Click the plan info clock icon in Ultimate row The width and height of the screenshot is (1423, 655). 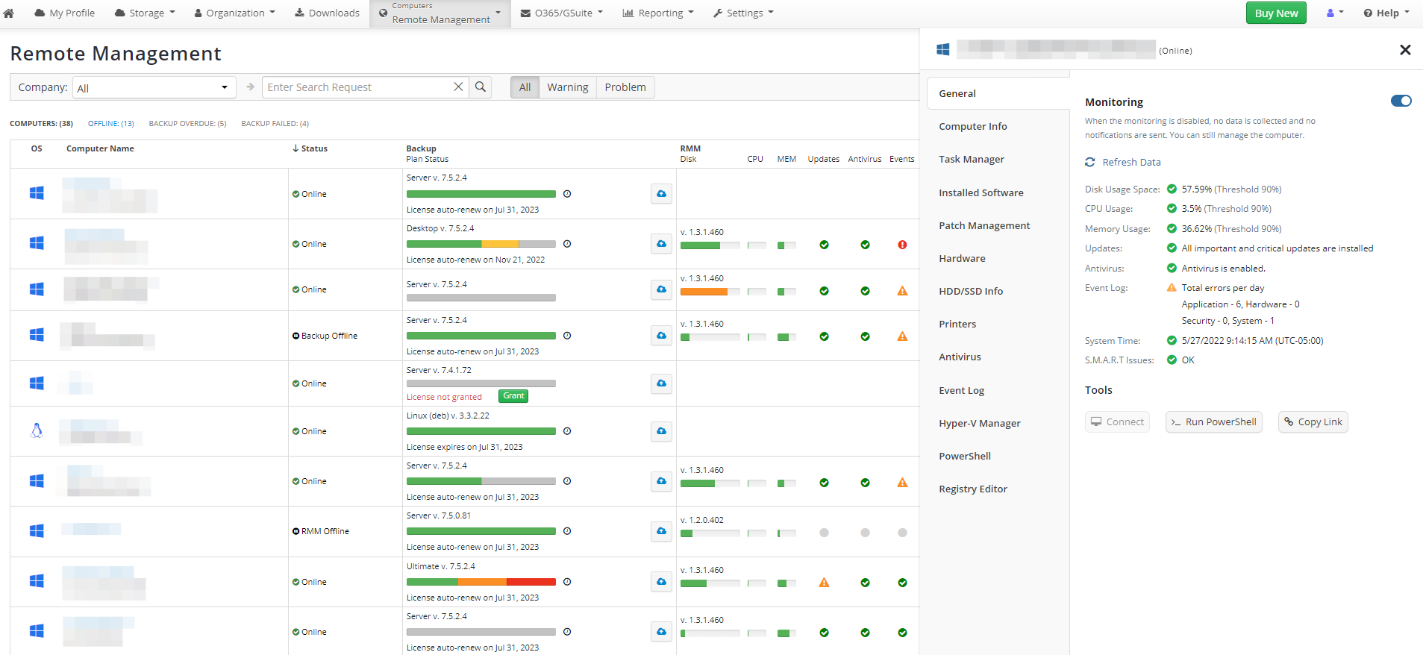567,582
